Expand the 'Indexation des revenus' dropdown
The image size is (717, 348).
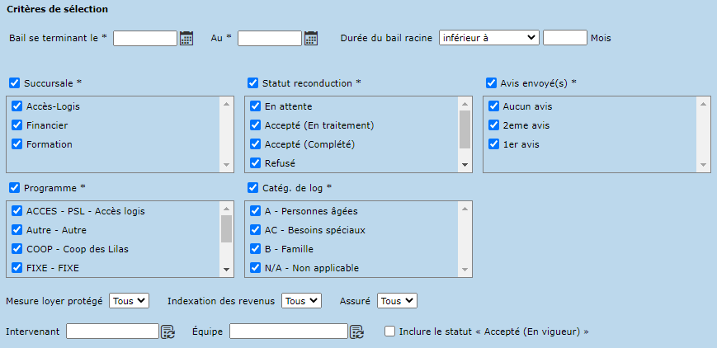(x=300, y=301)
